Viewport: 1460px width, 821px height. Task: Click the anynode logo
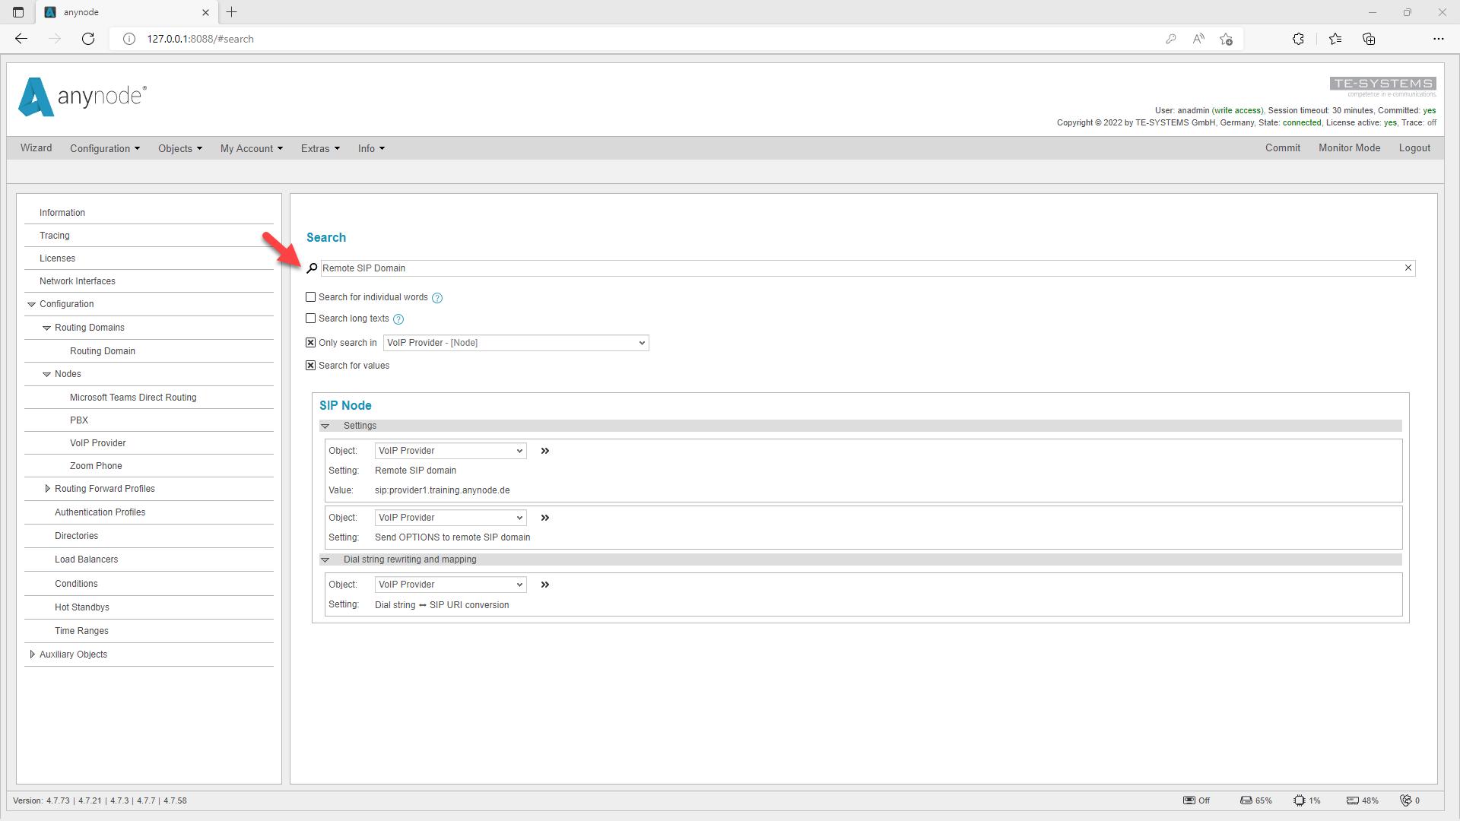tap(82, 97)
